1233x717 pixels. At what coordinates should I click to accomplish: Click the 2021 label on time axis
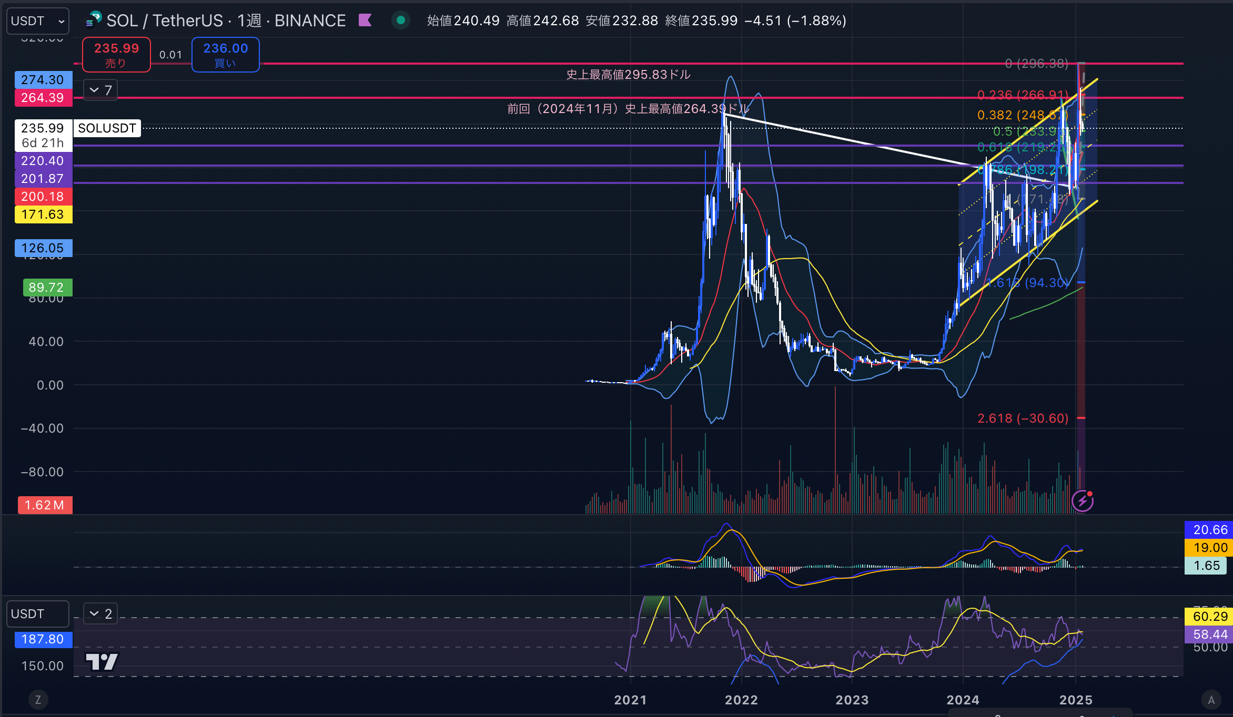coord(631,700)
